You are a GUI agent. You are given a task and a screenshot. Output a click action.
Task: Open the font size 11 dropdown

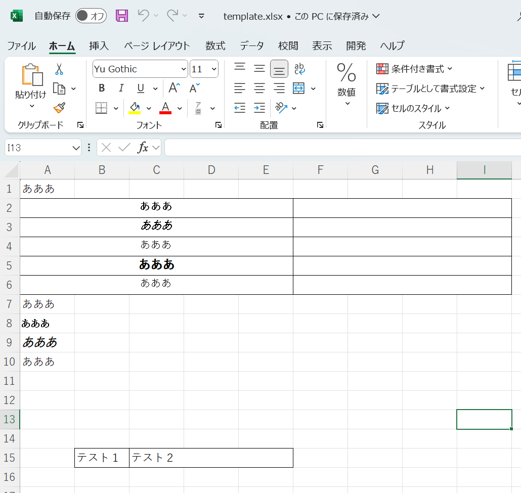214,69
